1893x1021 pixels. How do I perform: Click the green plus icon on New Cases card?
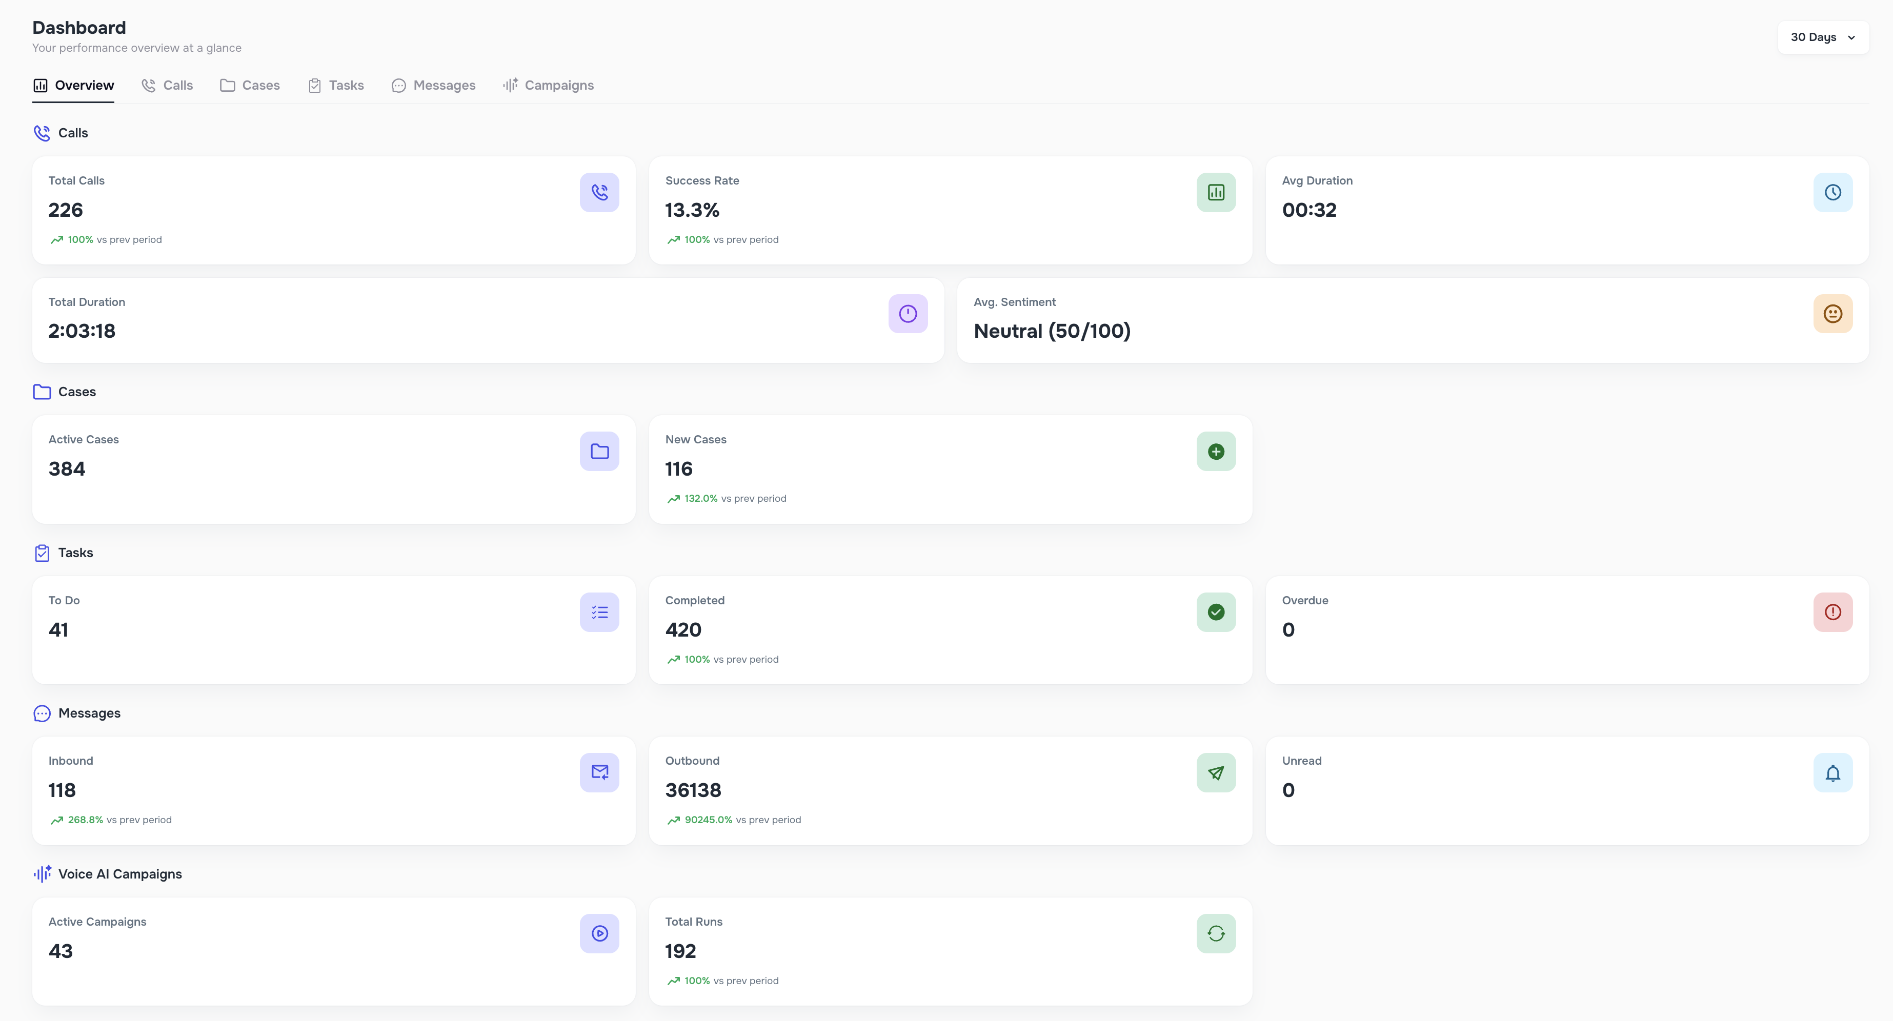(x=1216, y=451)
